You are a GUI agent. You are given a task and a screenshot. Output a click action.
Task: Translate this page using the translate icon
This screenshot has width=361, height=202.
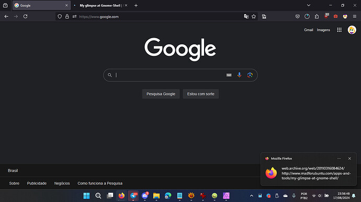(x=246, y=17)
